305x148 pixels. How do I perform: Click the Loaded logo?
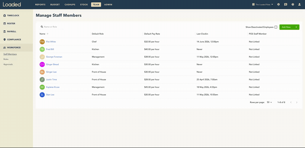[12, 5]
